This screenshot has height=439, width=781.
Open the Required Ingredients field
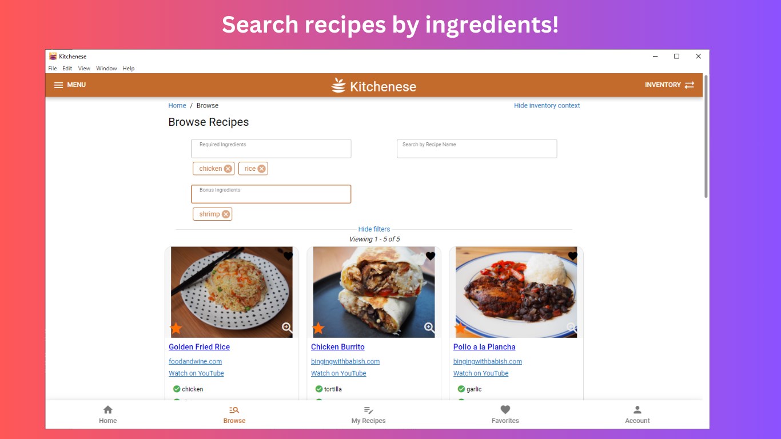(x=271, y=149)
